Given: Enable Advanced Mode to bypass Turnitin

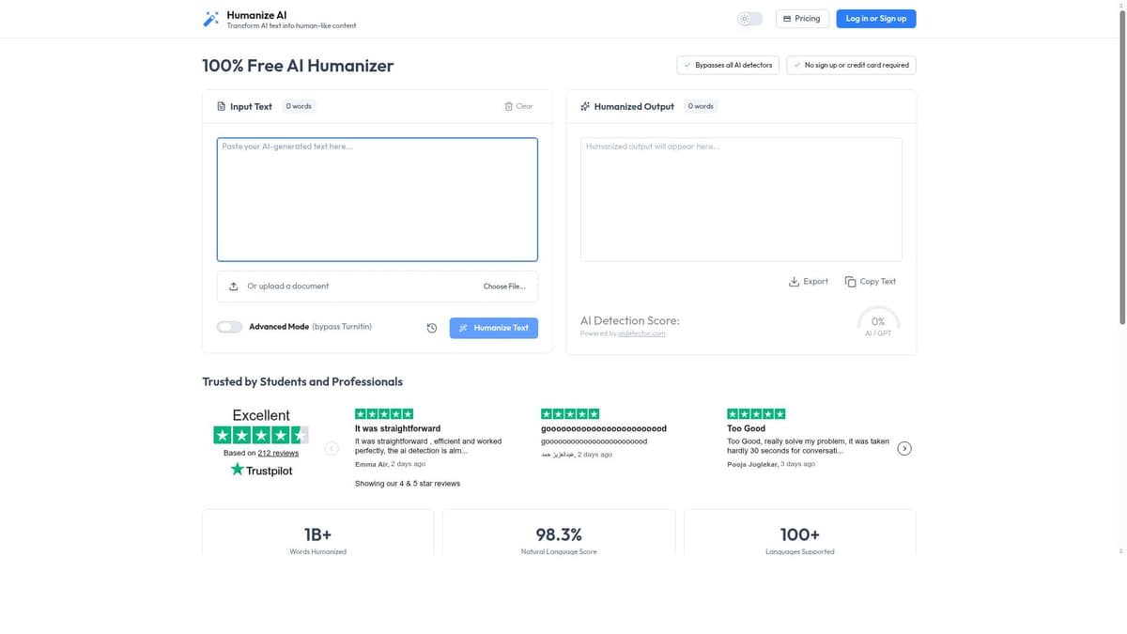Looking at the screenshot, I should pyautogui.click(x=228, y=326).
